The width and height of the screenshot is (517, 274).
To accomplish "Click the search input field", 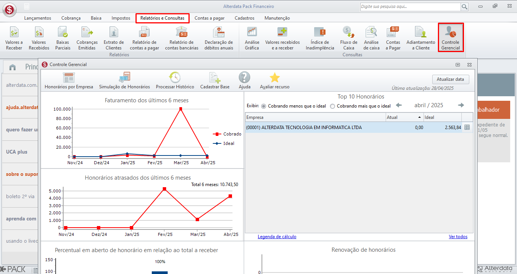I will pos(410,7).
